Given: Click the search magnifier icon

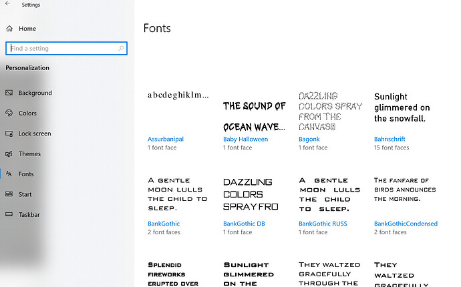Looking at the screenshot, I should [x=121, y=49].
